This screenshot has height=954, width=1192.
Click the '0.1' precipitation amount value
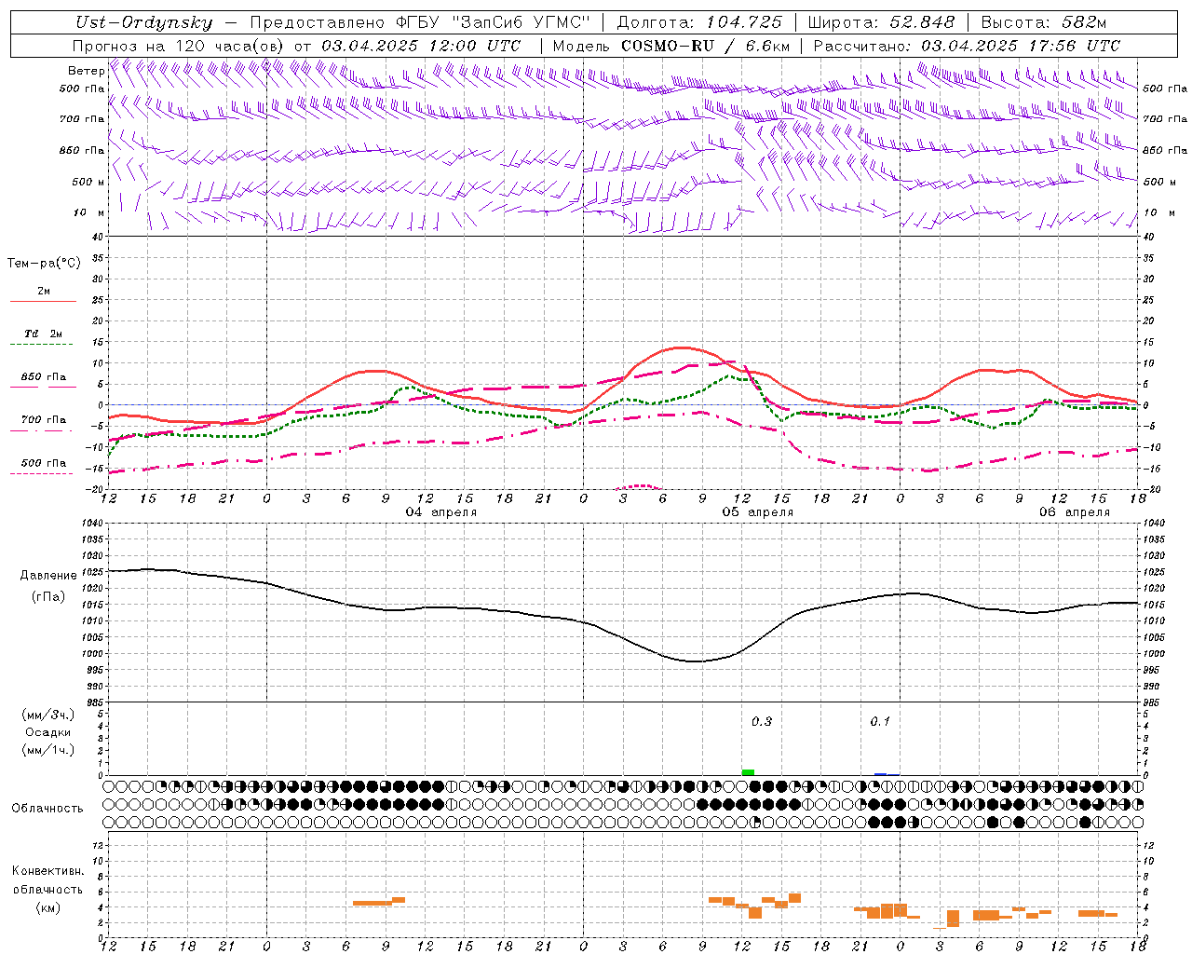[880, 722]
